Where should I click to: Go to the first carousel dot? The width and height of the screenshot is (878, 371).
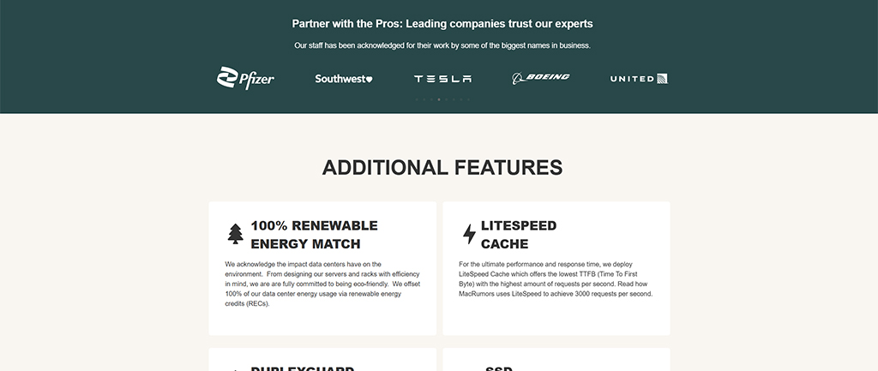coord(417,99)
